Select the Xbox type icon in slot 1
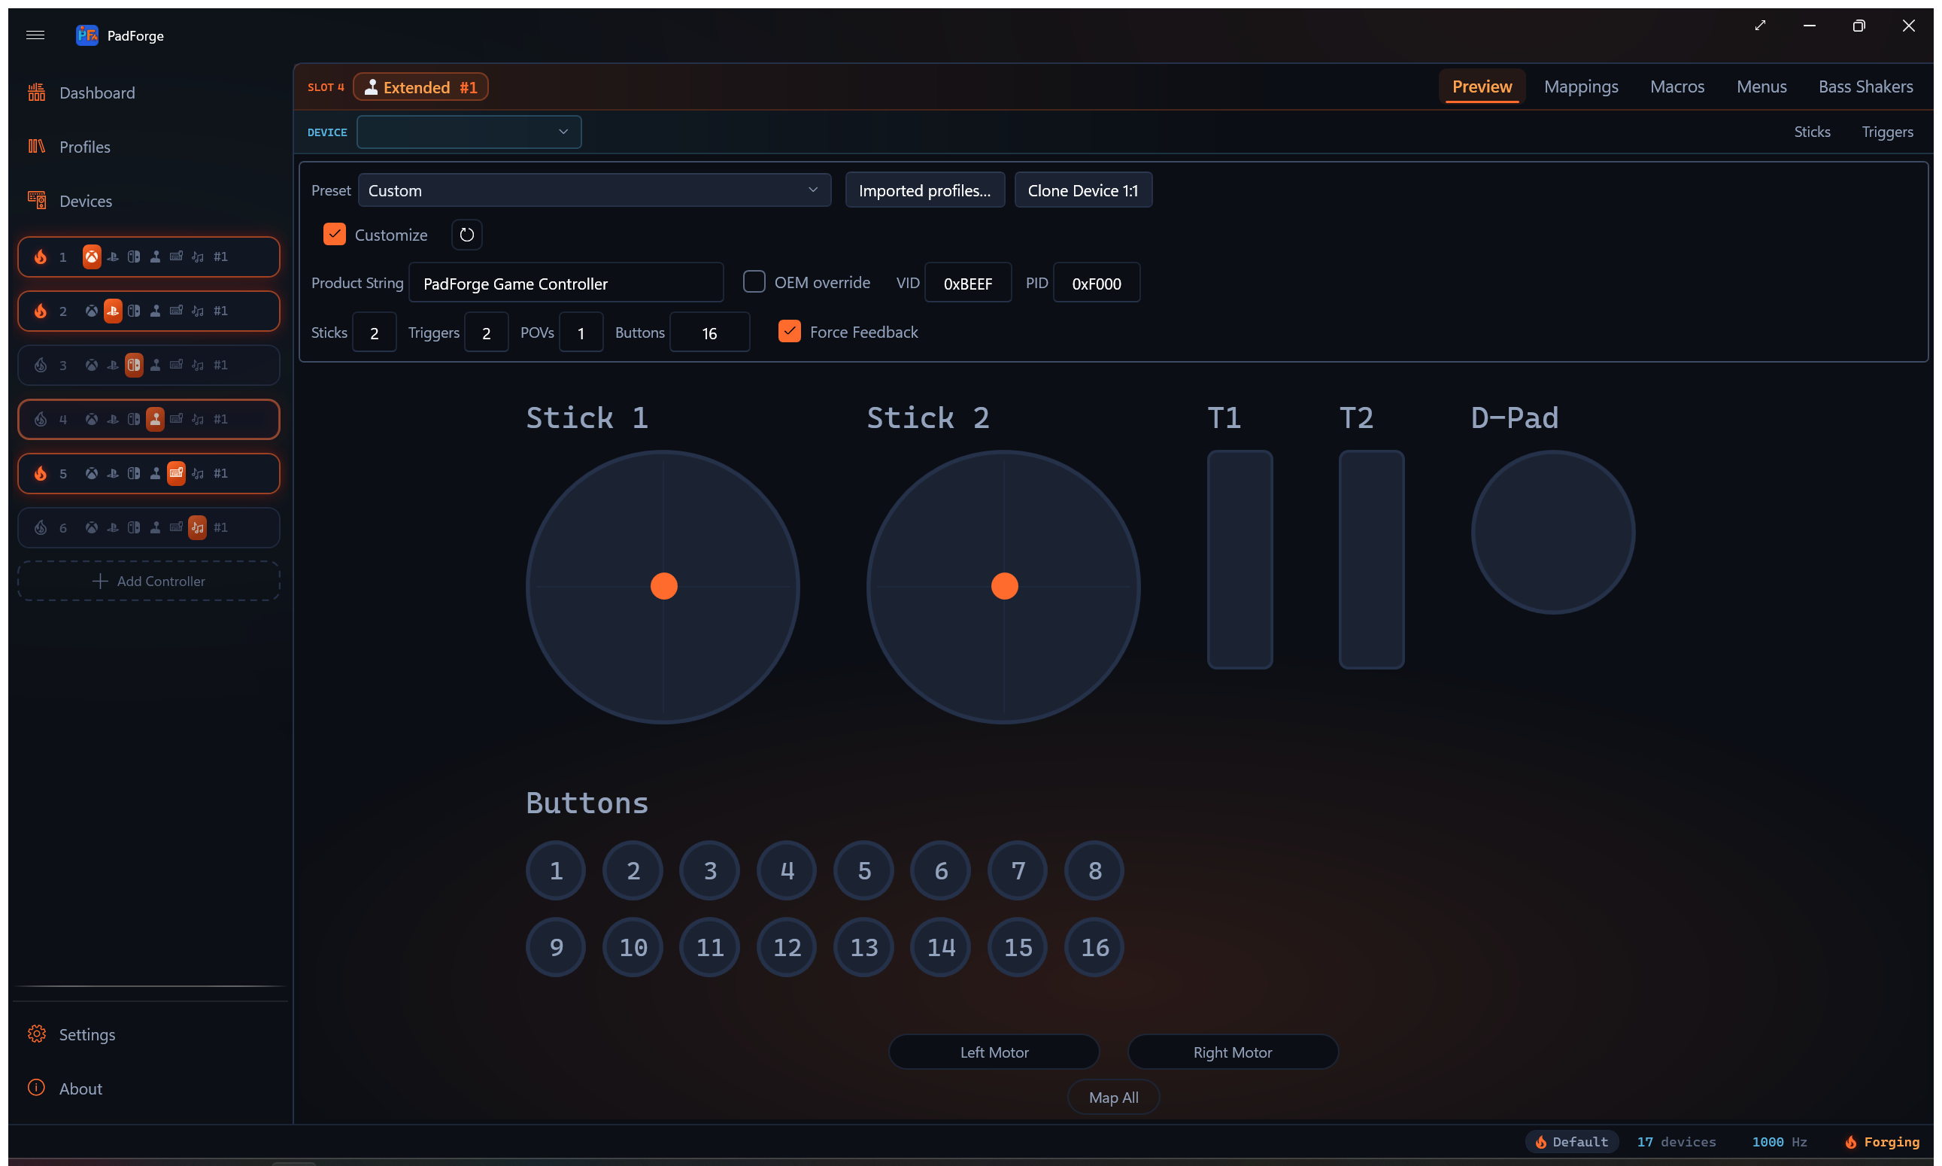The height and width of the screenshot is (1166, 1942). click(x=92, y=257)
